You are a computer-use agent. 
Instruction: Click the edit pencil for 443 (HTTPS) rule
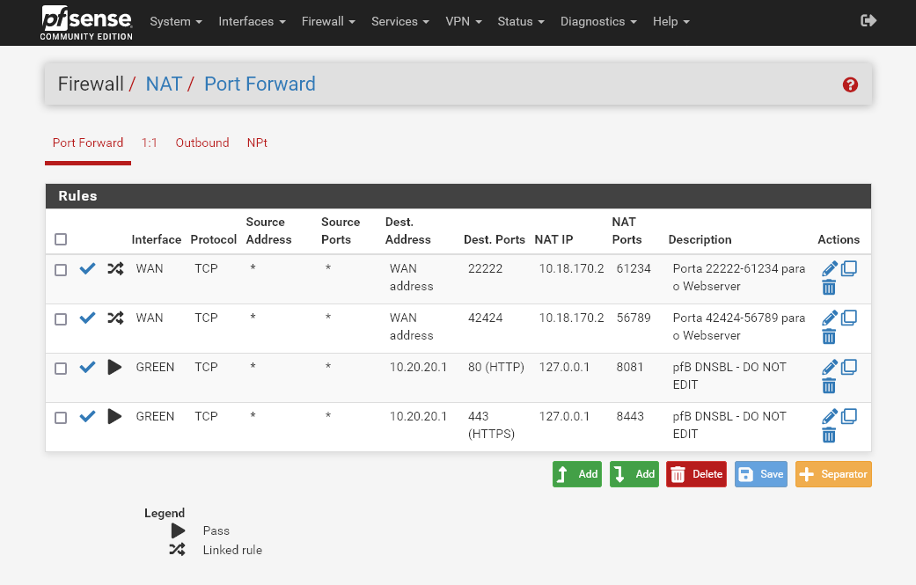tap(829, 416)
